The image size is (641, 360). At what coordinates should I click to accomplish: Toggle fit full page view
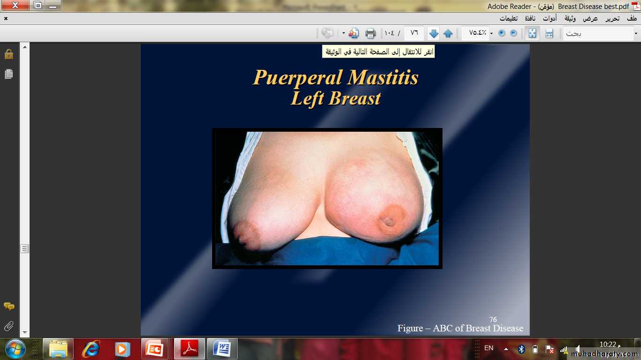point(532,33)
